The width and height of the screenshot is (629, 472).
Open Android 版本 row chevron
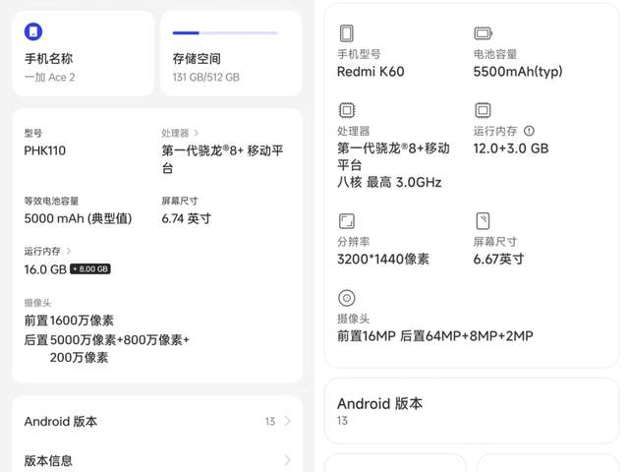[287, 422]
